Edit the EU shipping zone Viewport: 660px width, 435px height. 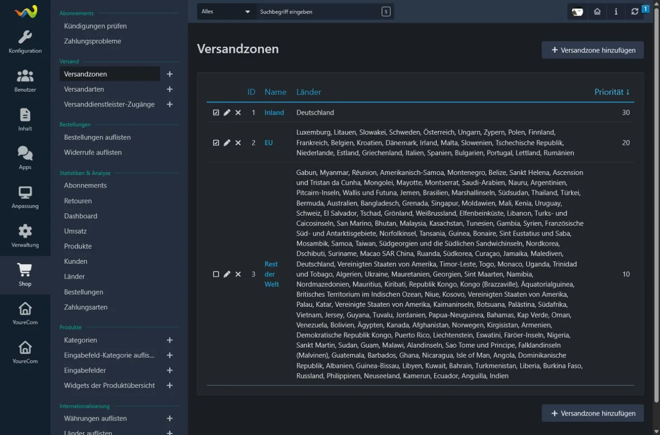tap(227, 143)
